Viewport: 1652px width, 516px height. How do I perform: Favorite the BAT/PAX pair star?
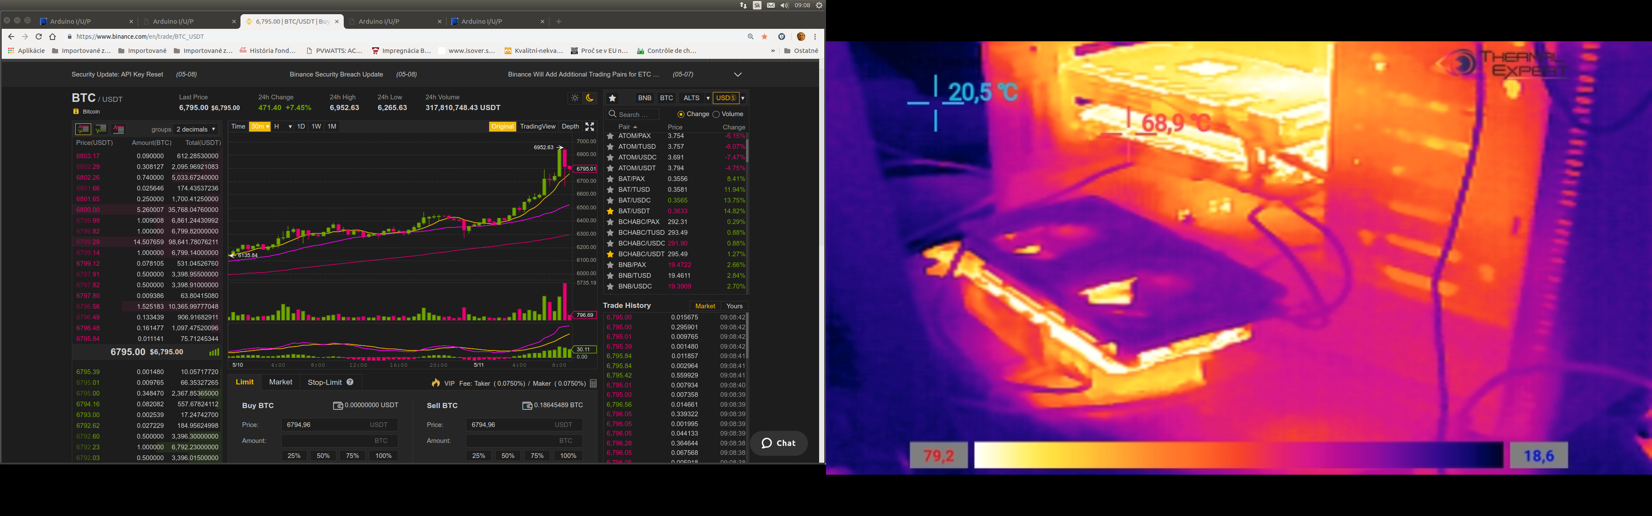tap(610, 179)
